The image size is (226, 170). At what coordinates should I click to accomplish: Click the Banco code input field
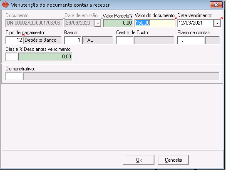(x=73, y=40)
